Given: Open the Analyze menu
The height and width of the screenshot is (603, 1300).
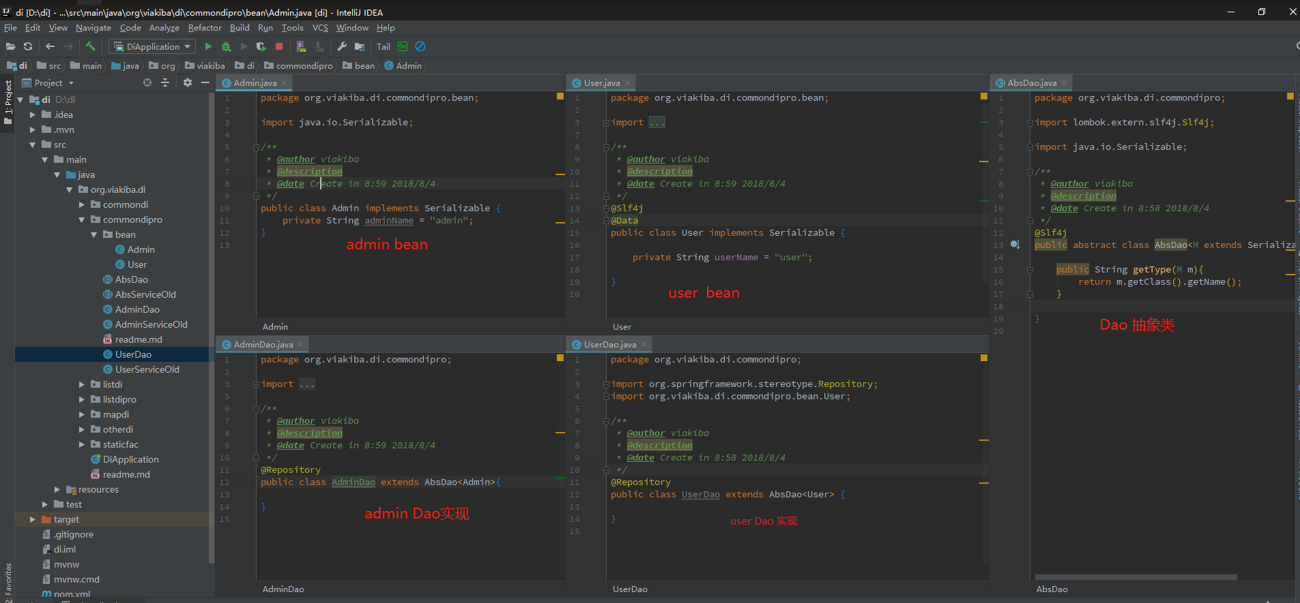Looking at the screenshot, I should (164, 28).
